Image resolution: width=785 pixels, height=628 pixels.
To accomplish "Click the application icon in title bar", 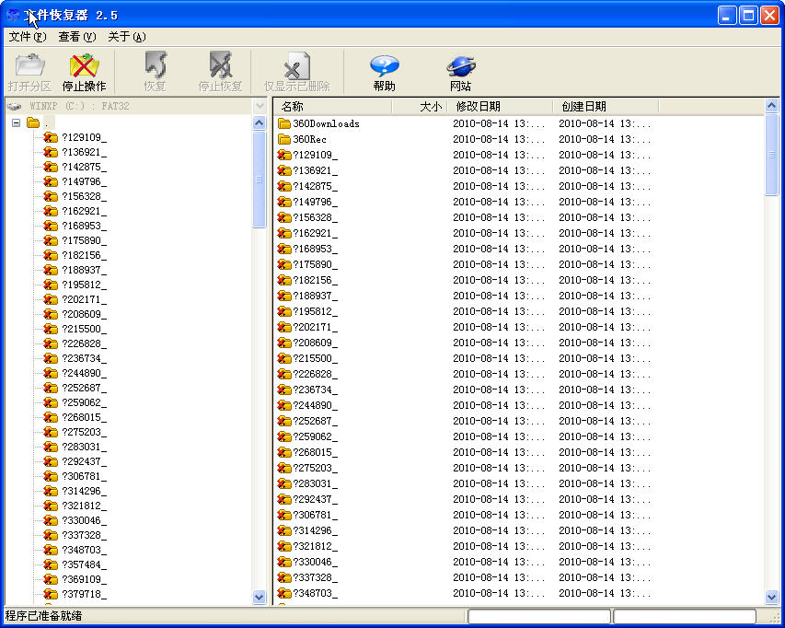I will 13,15.
